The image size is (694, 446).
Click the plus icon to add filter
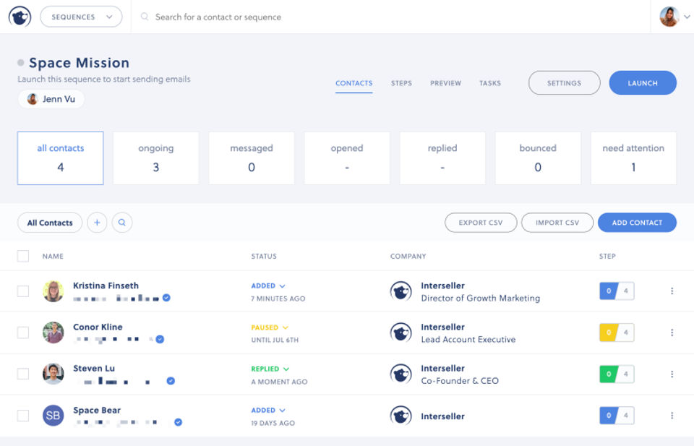(x=97, y=223)
